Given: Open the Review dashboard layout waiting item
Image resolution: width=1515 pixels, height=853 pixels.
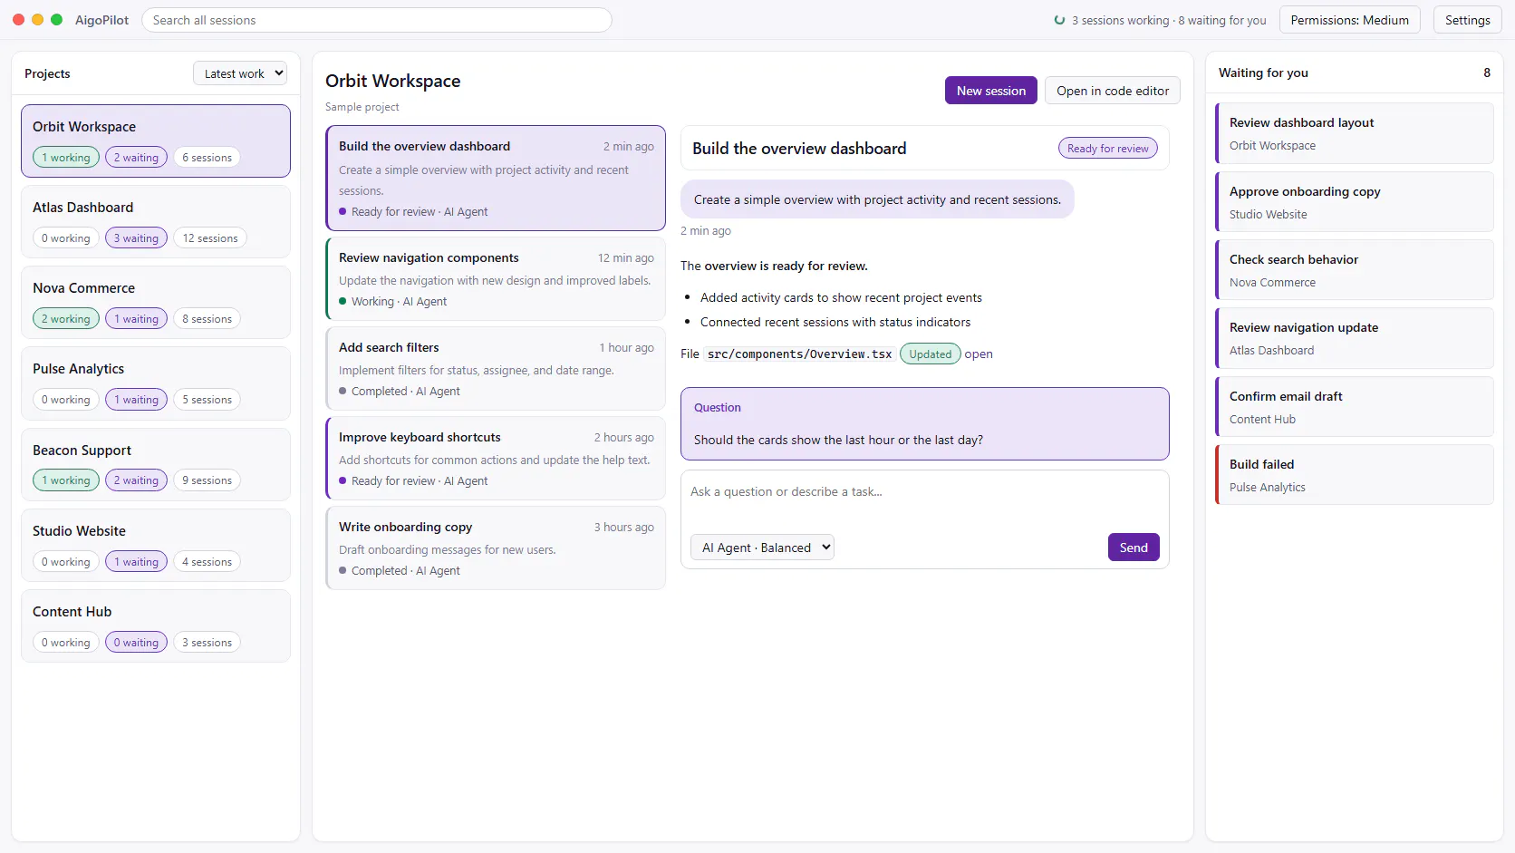Looking at the screenshot, I should (x=1355, y=133).
